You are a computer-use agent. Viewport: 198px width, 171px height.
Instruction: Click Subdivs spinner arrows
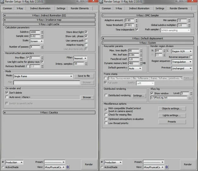(42, 32)
